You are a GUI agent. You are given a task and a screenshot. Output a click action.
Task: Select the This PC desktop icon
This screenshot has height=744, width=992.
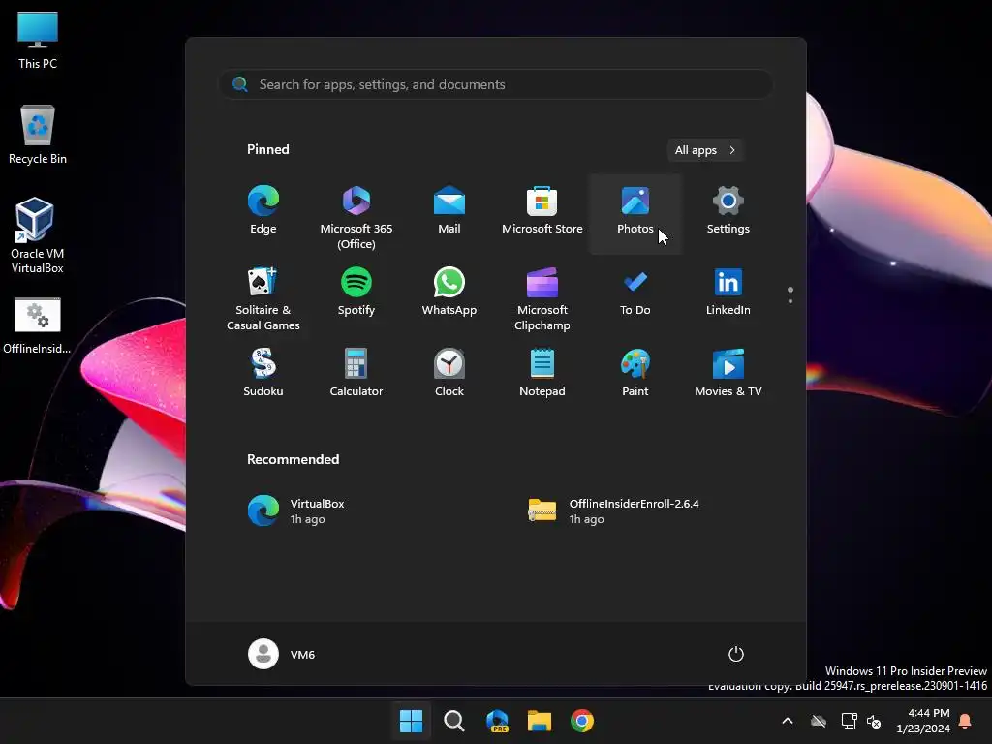tap(38, 40)
